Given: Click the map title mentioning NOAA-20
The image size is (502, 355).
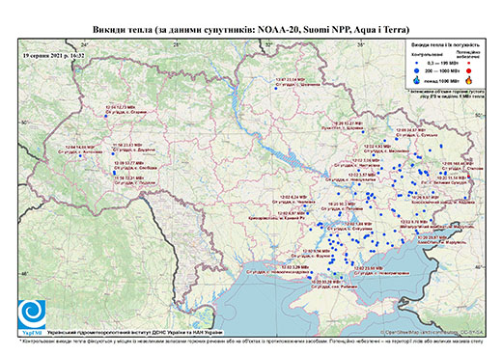Looking at the screenshot, I should coord(251,30).
